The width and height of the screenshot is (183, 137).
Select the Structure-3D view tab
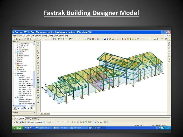45,114
